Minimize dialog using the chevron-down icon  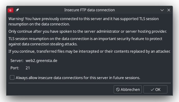pos(162,10)
